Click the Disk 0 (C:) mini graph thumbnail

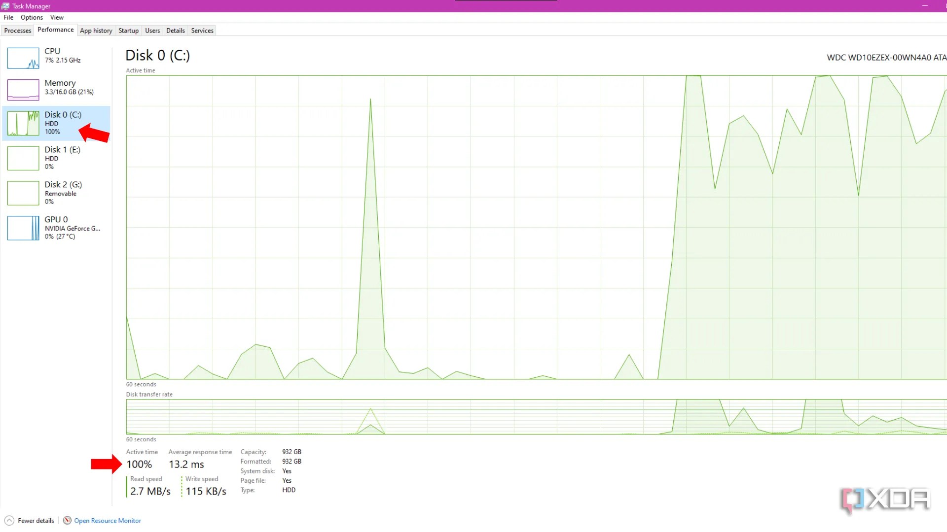pyautogui.click(x=23, y=123)
